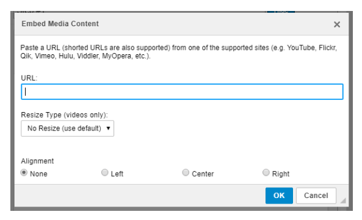
Task: Click inside the URL text field
Action: click(x=182, y=91)
